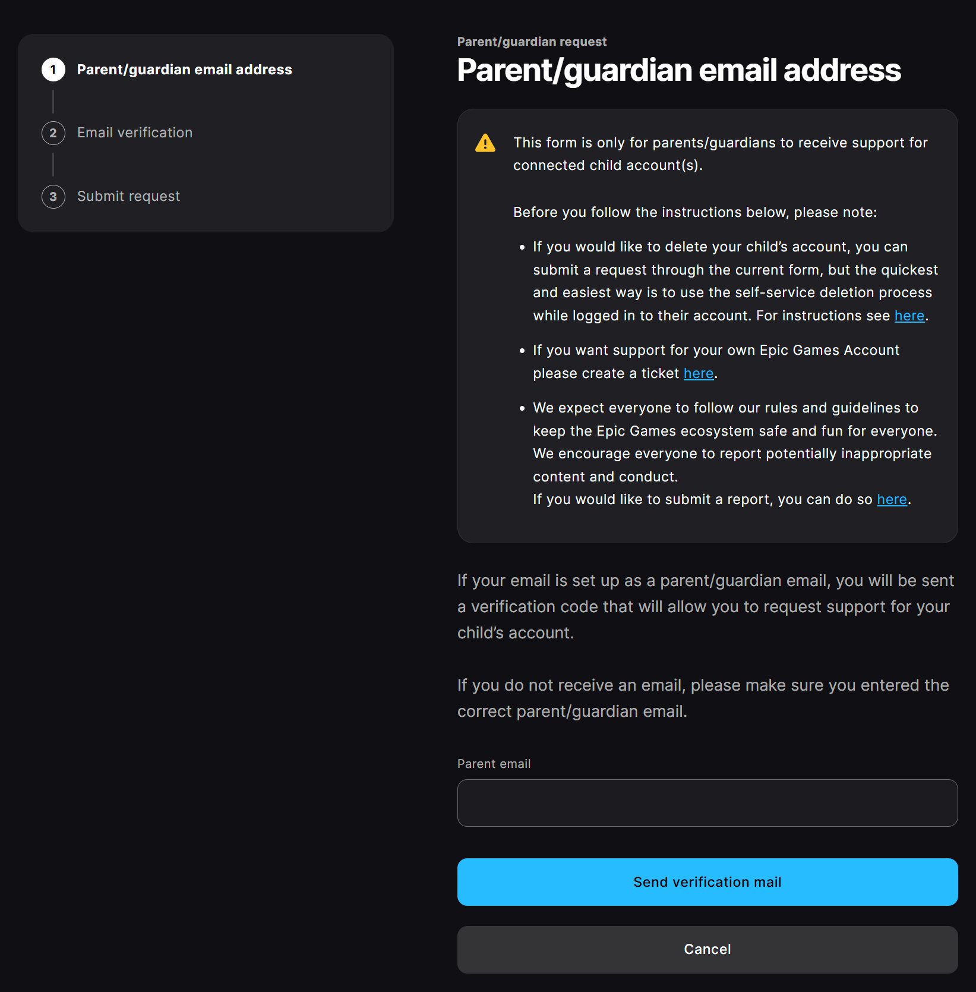Click the yellow warning triangle icon

(x=485, y=143)
